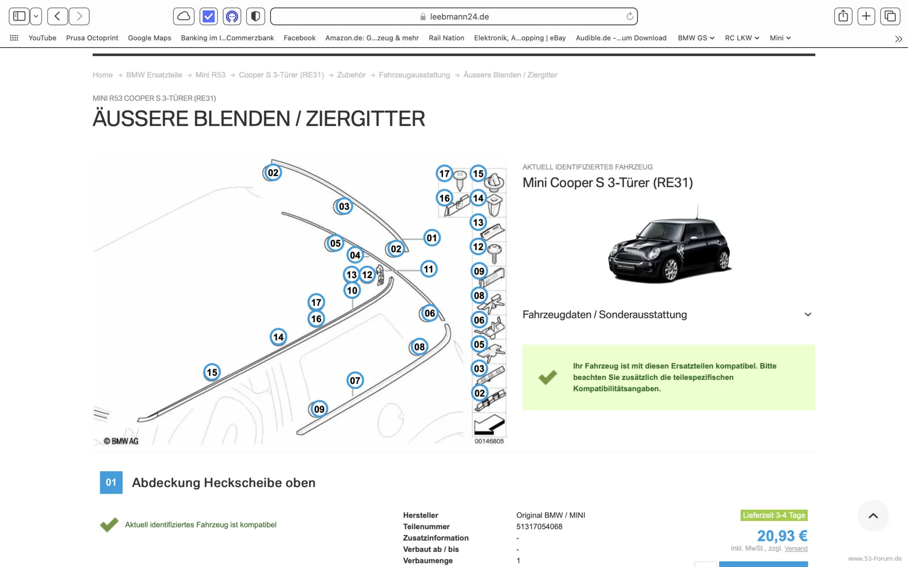Open the privacy report shield icon
The height and width of the screenshot is (567, 908).
tap(255, 17)
